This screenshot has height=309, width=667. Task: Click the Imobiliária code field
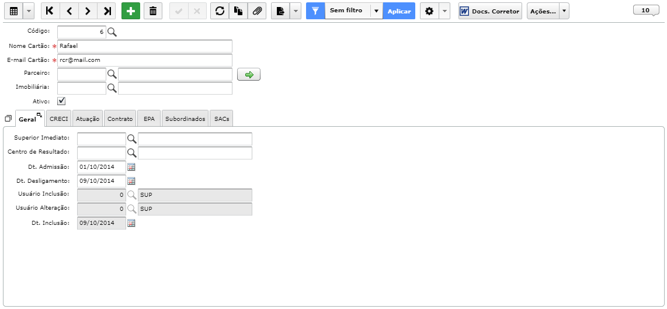(x=81, y=88)
